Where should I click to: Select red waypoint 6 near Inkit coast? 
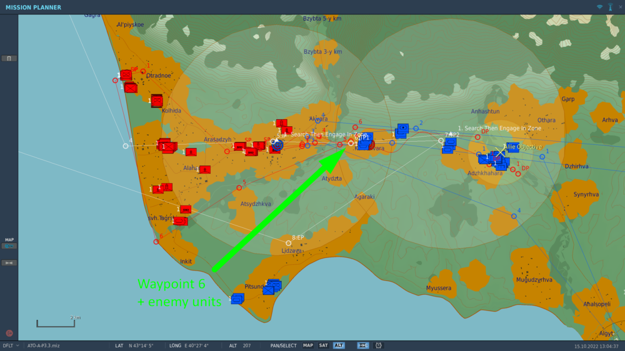click(156, 242)
